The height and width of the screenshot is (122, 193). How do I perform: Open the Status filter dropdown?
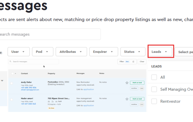133,52
